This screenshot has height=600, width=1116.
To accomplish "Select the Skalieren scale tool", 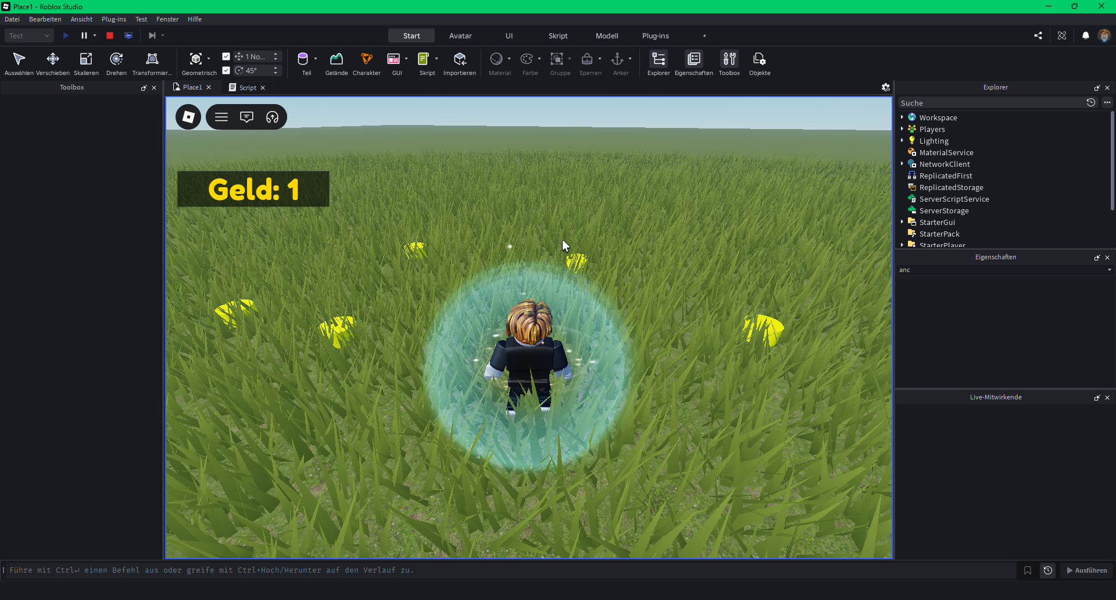I will (x=86, y=63).
